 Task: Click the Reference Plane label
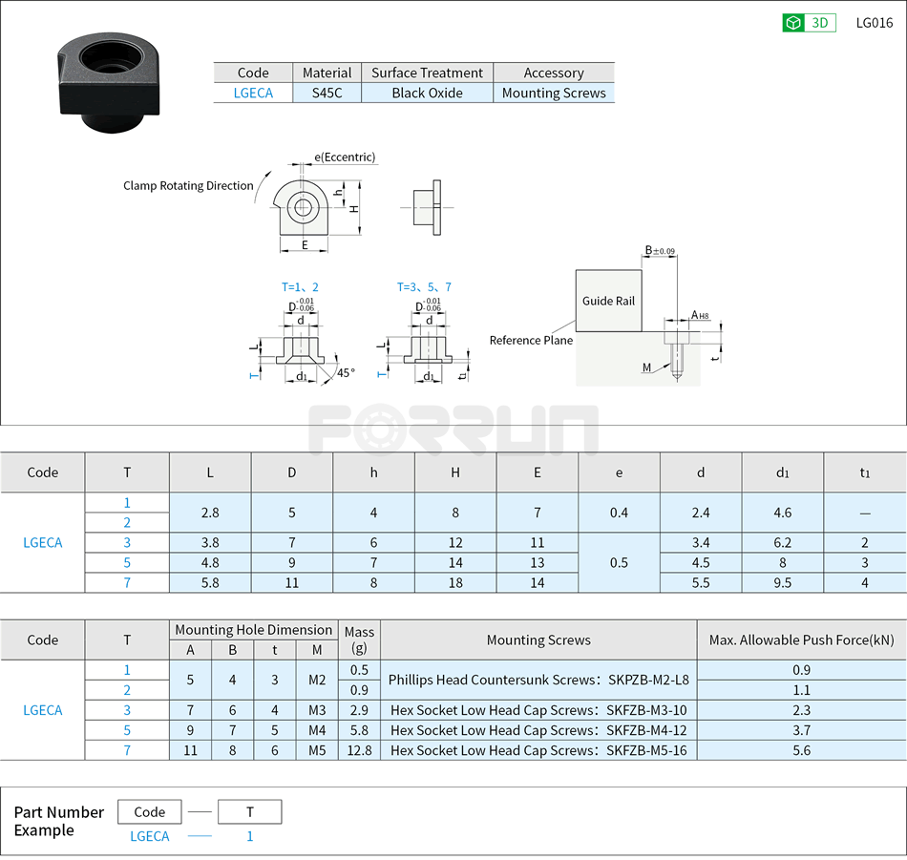click(531, 340)
